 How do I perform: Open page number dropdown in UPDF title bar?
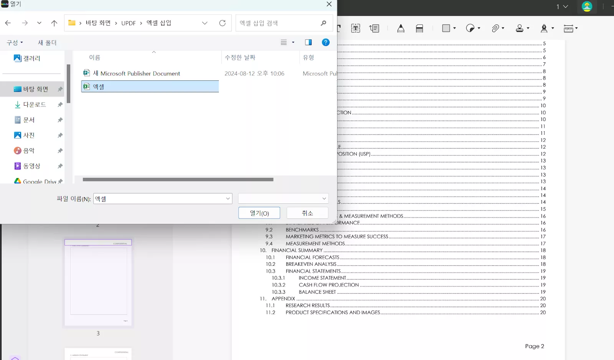tap(562, 7)
